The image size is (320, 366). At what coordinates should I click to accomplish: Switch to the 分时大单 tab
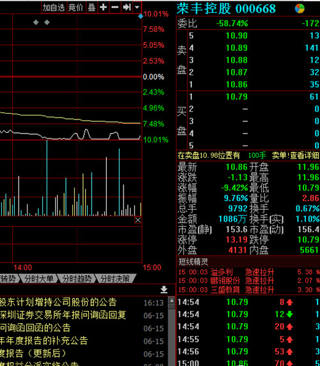tap(39, 278)
